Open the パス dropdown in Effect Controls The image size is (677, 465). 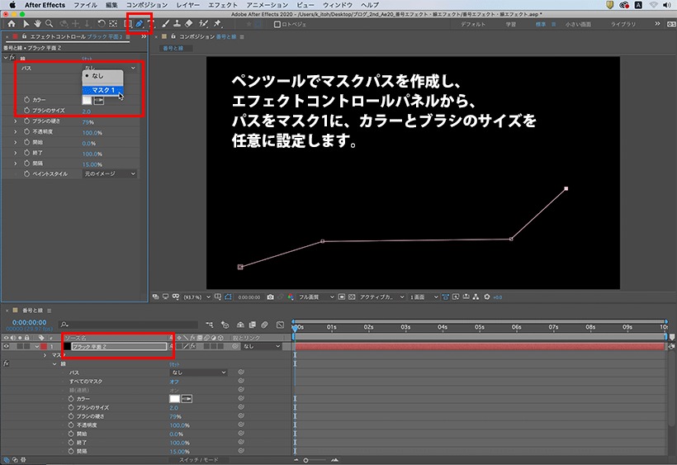click(110, 68)
